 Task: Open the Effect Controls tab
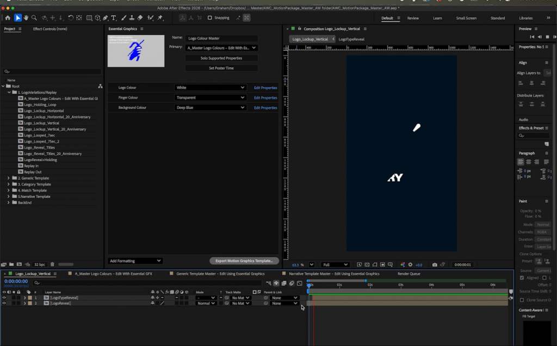pyautogui.click(x=50, y=29)
